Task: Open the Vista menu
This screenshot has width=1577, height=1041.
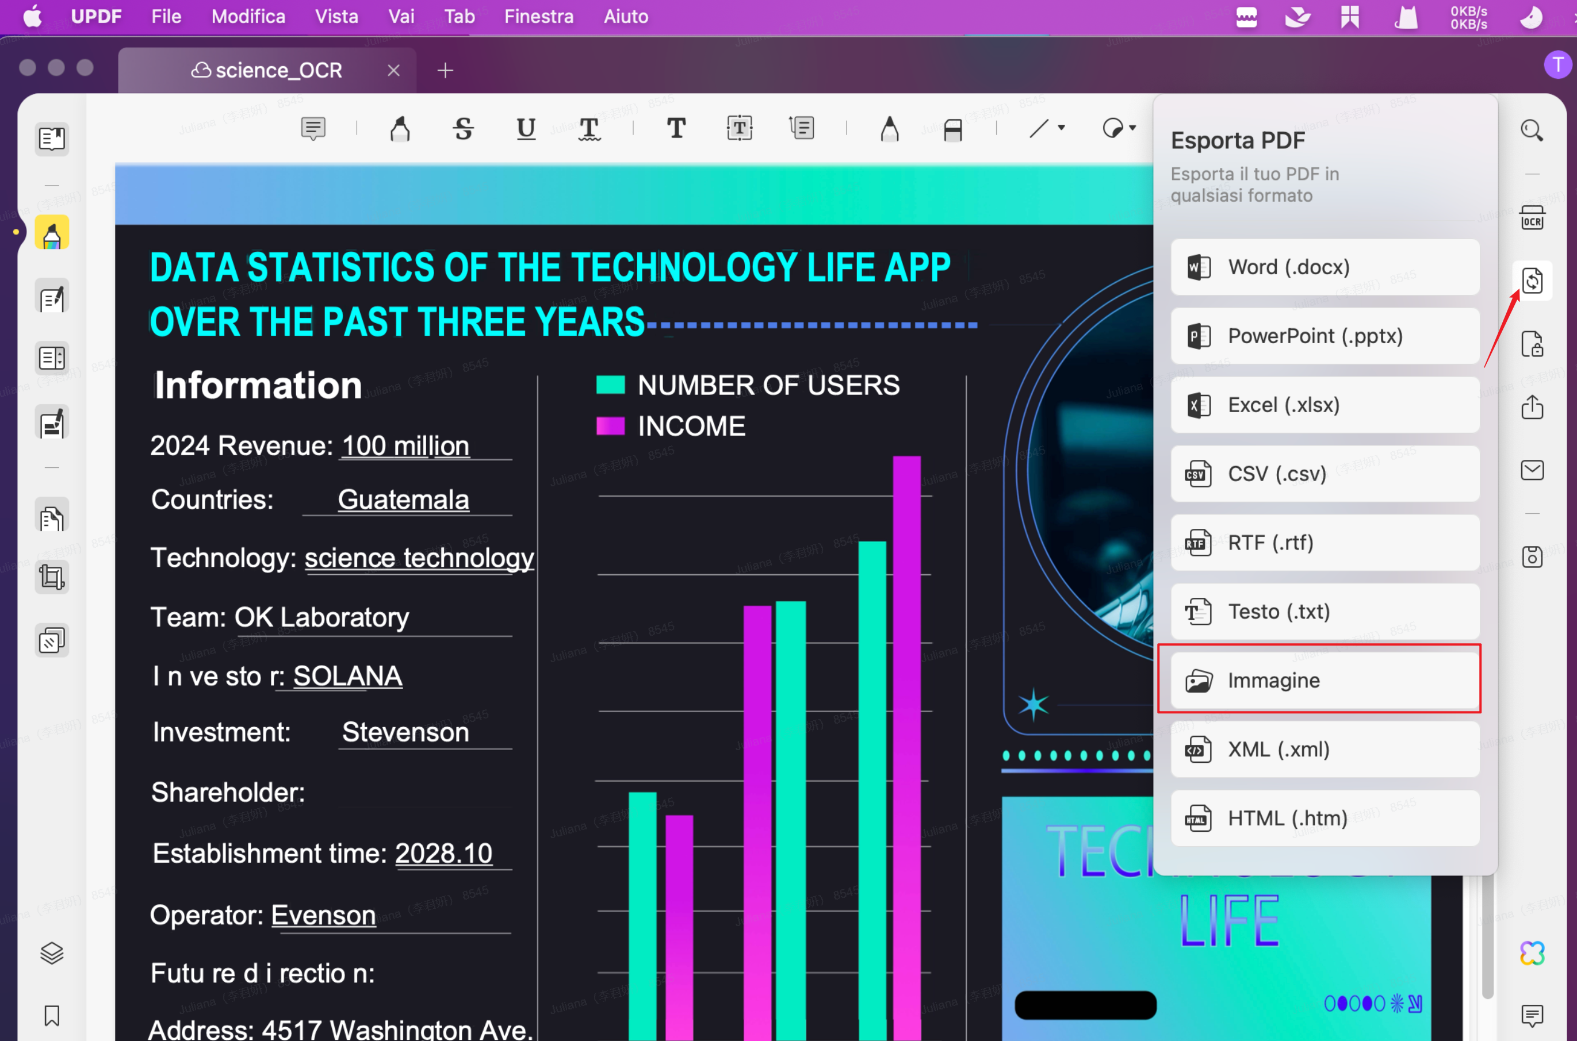Action: pos(337,16)
